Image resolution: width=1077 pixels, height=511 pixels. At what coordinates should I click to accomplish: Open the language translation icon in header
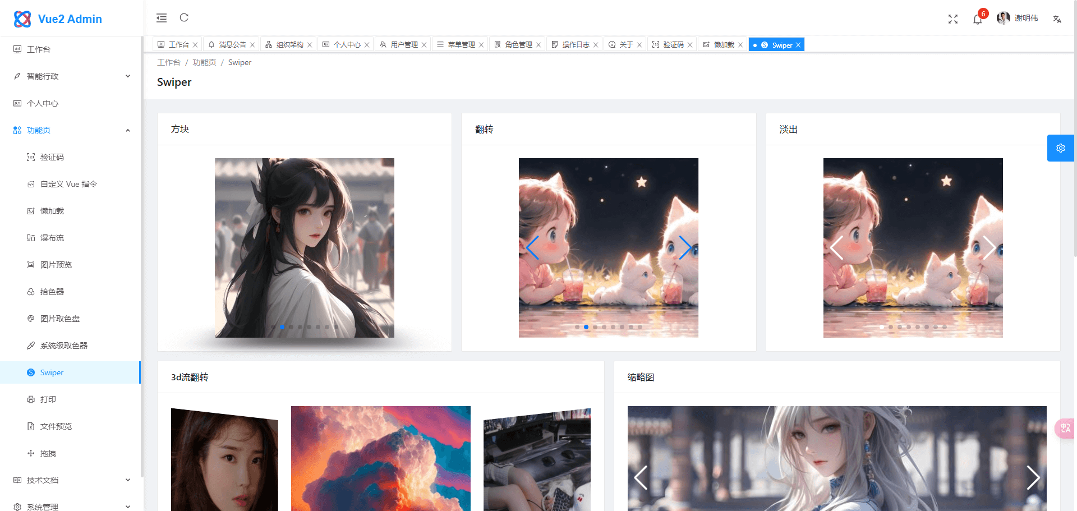pyautogui.click(x=1057, y=19)
